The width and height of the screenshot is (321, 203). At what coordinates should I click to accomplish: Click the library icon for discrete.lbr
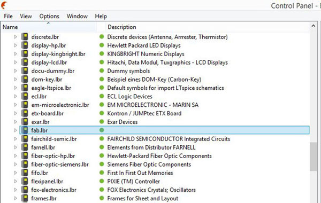click(x=25, y=37)
